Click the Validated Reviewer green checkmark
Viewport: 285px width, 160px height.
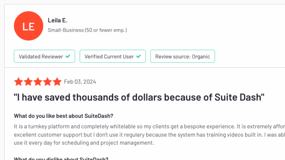click(68, 56)
